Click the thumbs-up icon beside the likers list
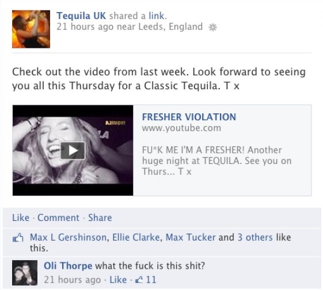Viewport: 323px width, 290px height. (18, 238)
